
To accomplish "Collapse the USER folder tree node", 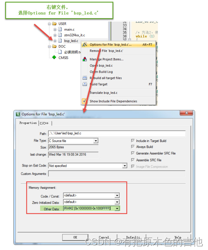I will (49, 24).
